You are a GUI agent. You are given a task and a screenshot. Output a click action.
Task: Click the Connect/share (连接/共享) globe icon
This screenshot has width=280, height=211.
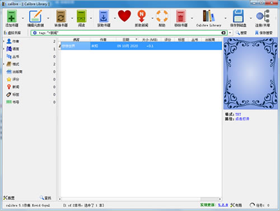(x=263, y=18)
